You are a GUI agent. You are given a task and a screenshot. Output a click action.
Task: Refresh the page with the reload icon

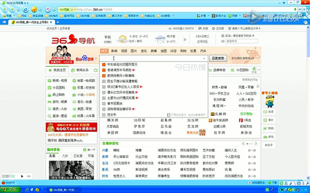26,9
